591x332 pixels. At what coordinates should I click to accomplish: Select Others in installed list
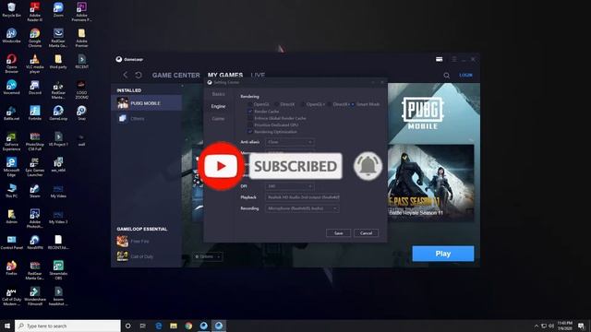pyautogui.click(x=146, y=119)
